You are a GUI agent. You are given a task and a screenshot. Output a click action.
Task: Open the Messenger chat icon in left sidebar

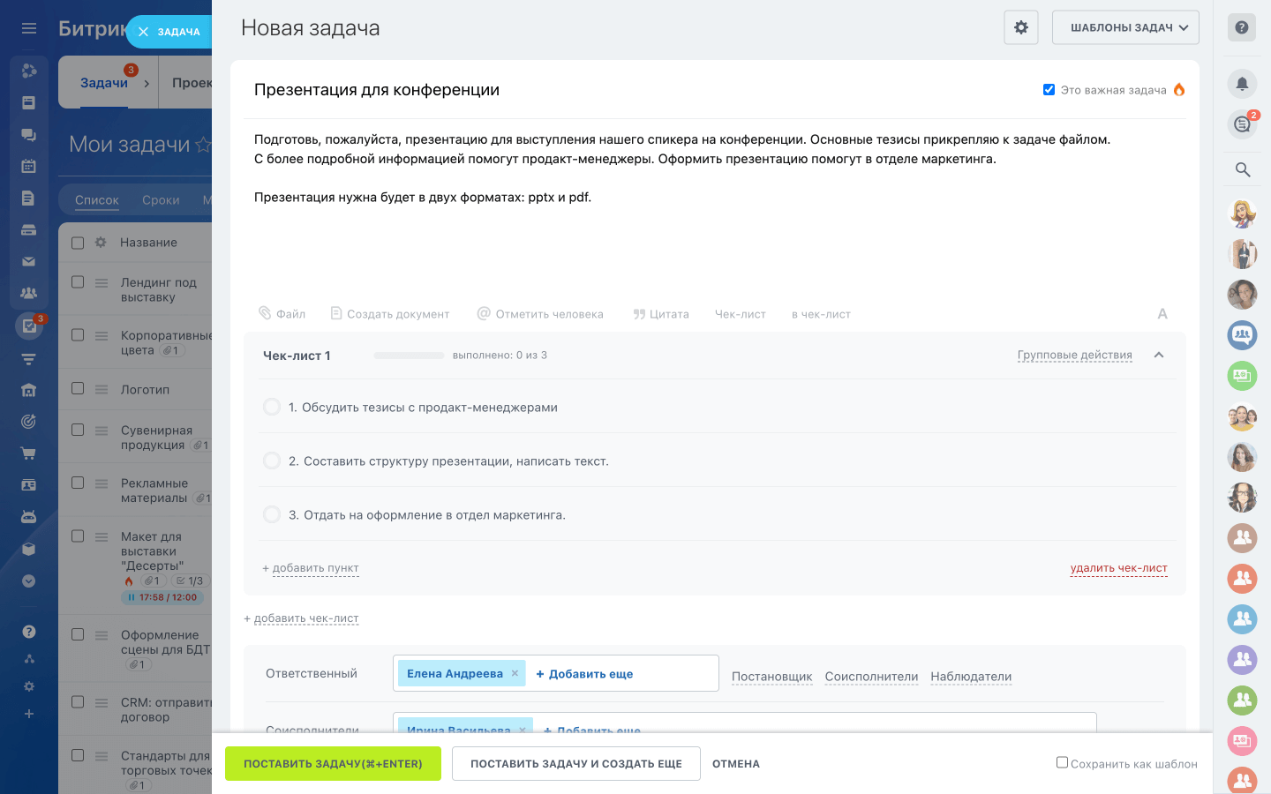pos(28,132)
